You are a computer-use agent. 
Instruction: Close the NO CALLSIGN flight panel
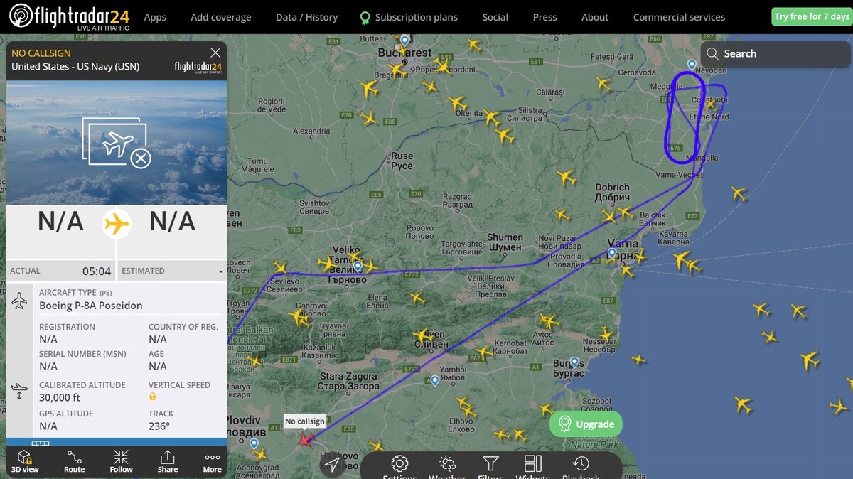point(215,53)
